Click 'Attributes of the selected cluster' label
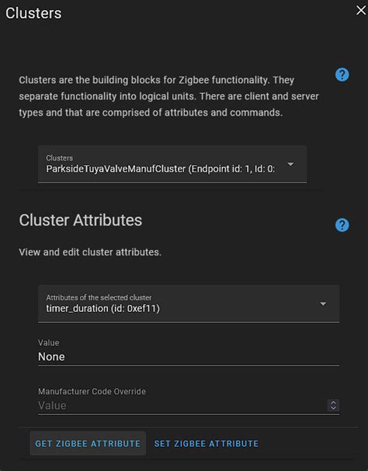The width and height of the screenshot is (368, 471). coord(99,297)
